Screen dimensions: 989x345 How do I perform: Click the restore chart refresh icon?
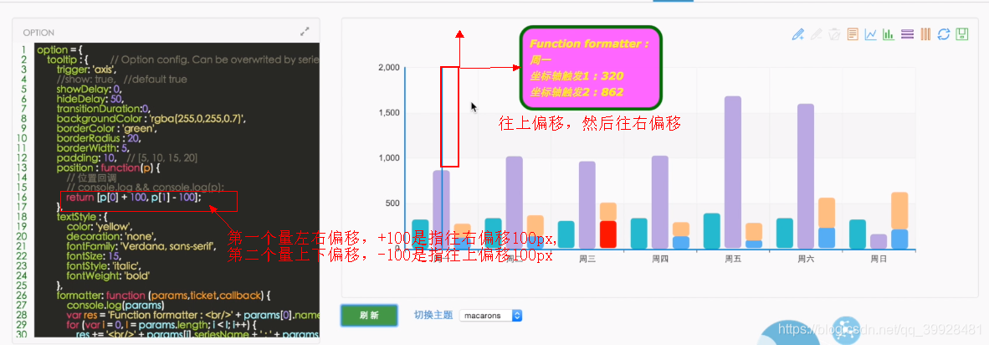coord(944,34)
